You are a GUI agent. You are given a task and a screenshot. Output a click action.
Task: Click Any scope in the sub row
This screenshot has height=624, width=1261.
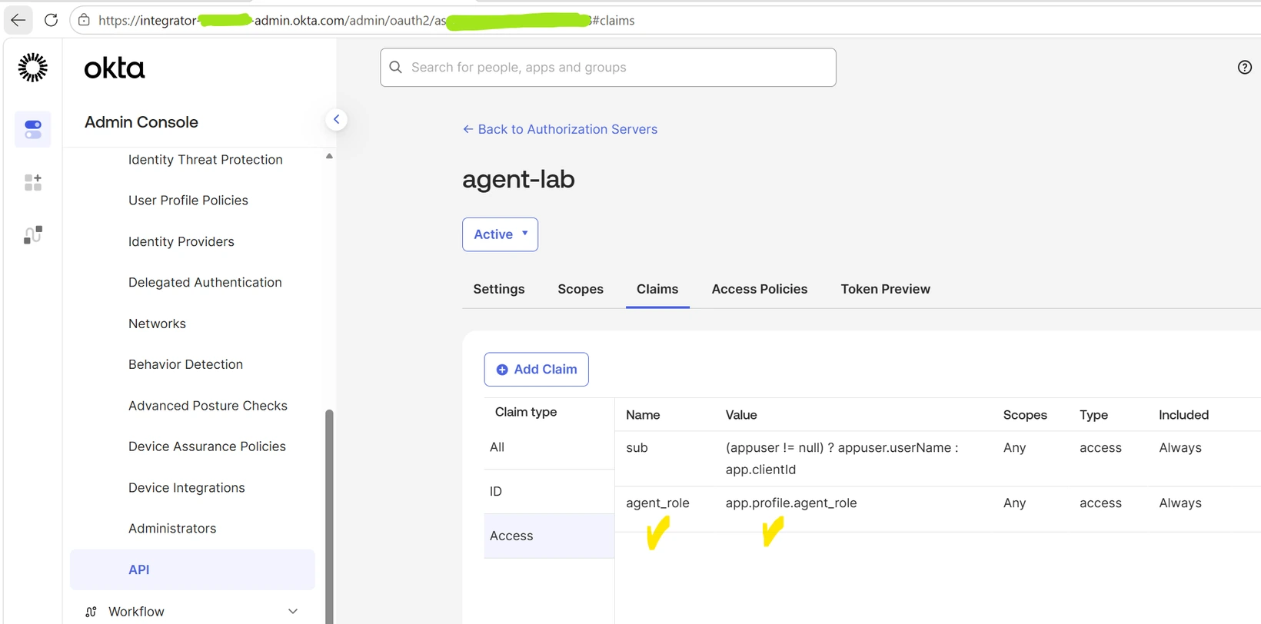pyautogui.click(x=1014, y=448)
